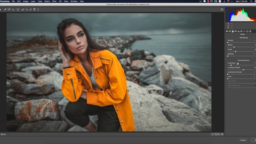Viewport: 256px width, 144px height.
Task: Toggle full screen mode icon
Action: point(222,10)
